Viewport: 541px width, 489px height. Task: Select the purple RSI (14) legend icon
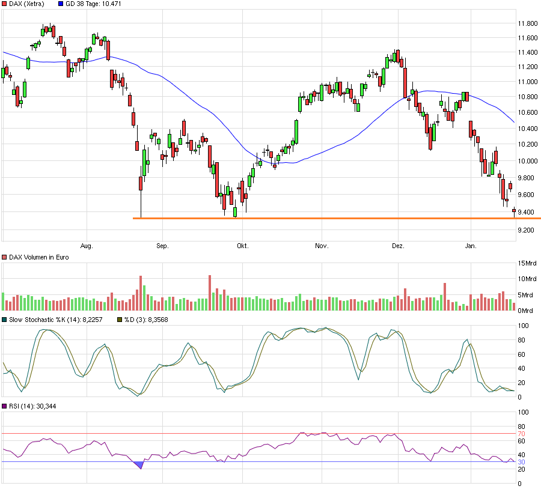(5, 405)
